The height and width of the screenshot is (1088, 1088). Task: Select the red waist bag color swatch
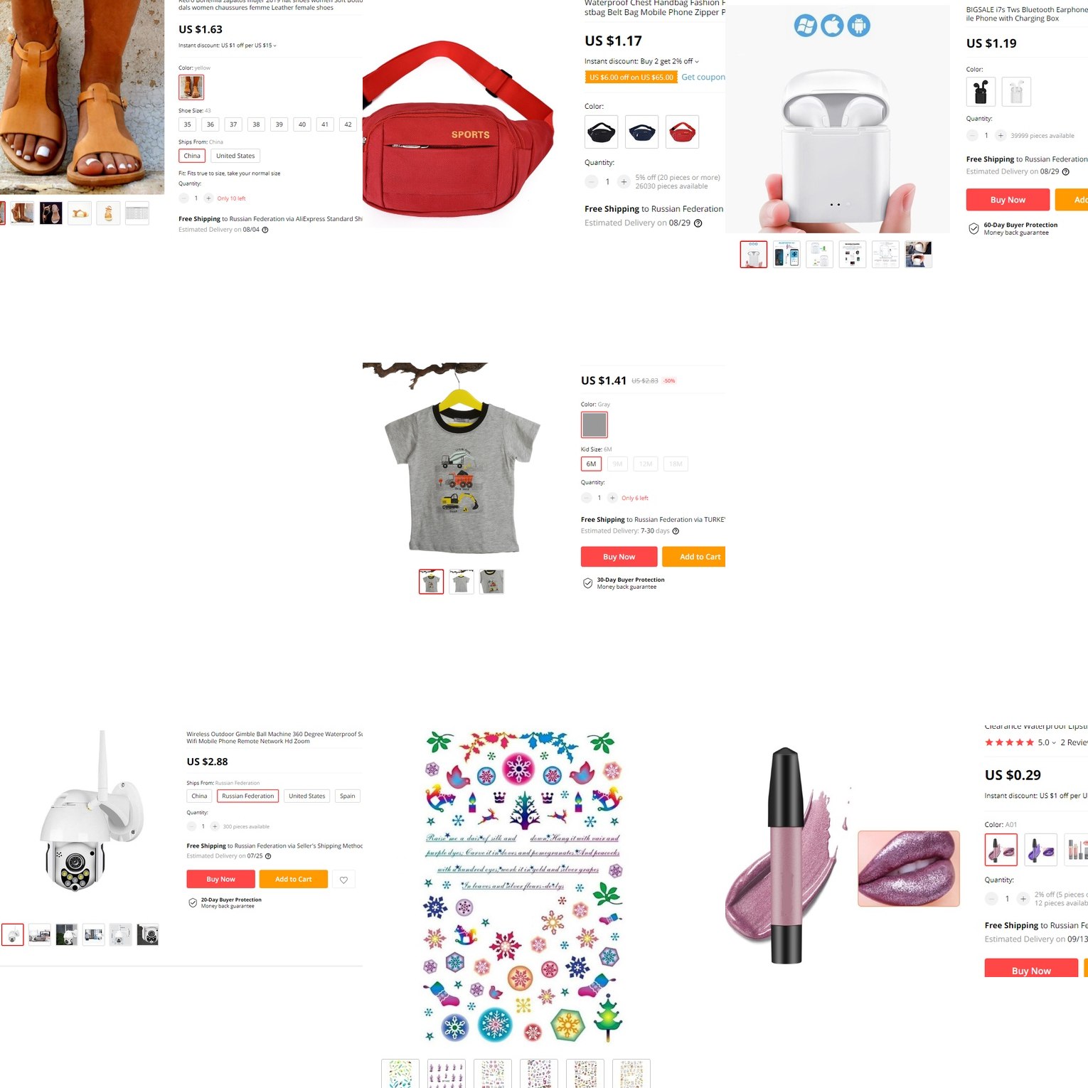tap(682, 132)
